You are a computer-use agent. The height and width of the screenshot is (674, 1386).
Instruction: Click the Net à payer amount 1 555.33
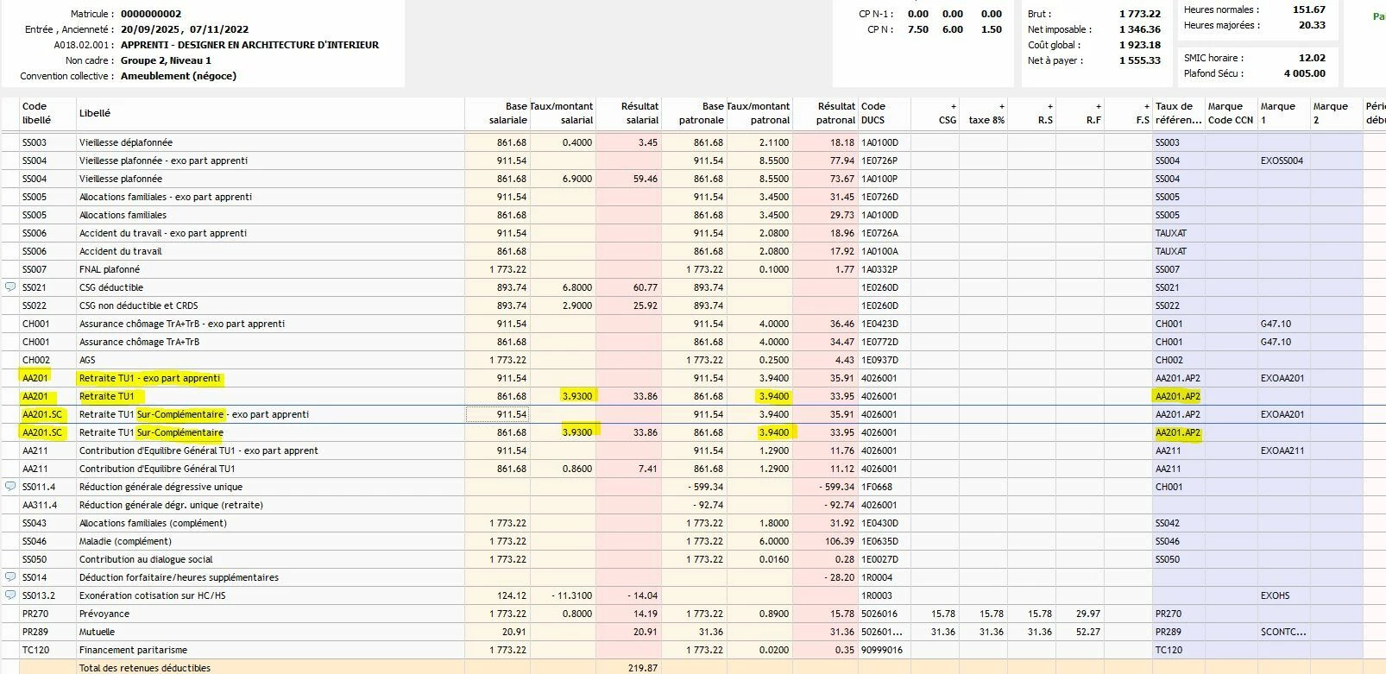1140,60
